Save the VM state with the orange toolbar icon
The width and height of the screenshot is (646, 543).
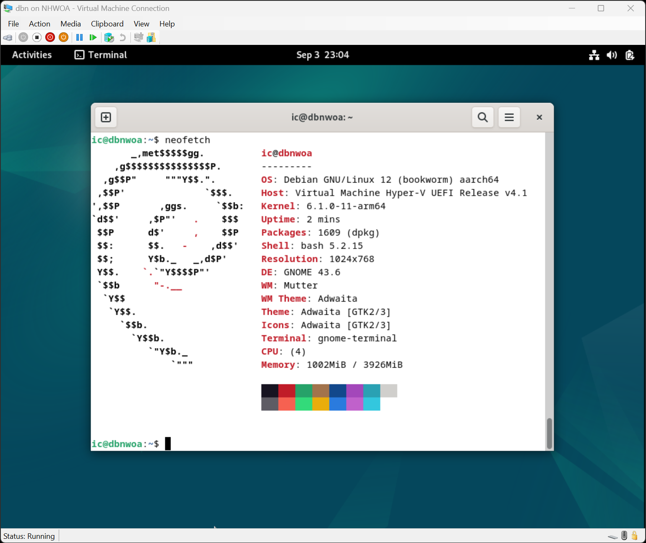(x=63, y=37)
